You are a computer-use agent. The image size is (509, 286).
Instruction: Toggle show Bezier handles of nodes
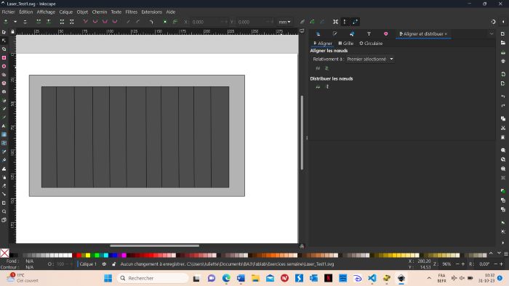pos(345,22)
